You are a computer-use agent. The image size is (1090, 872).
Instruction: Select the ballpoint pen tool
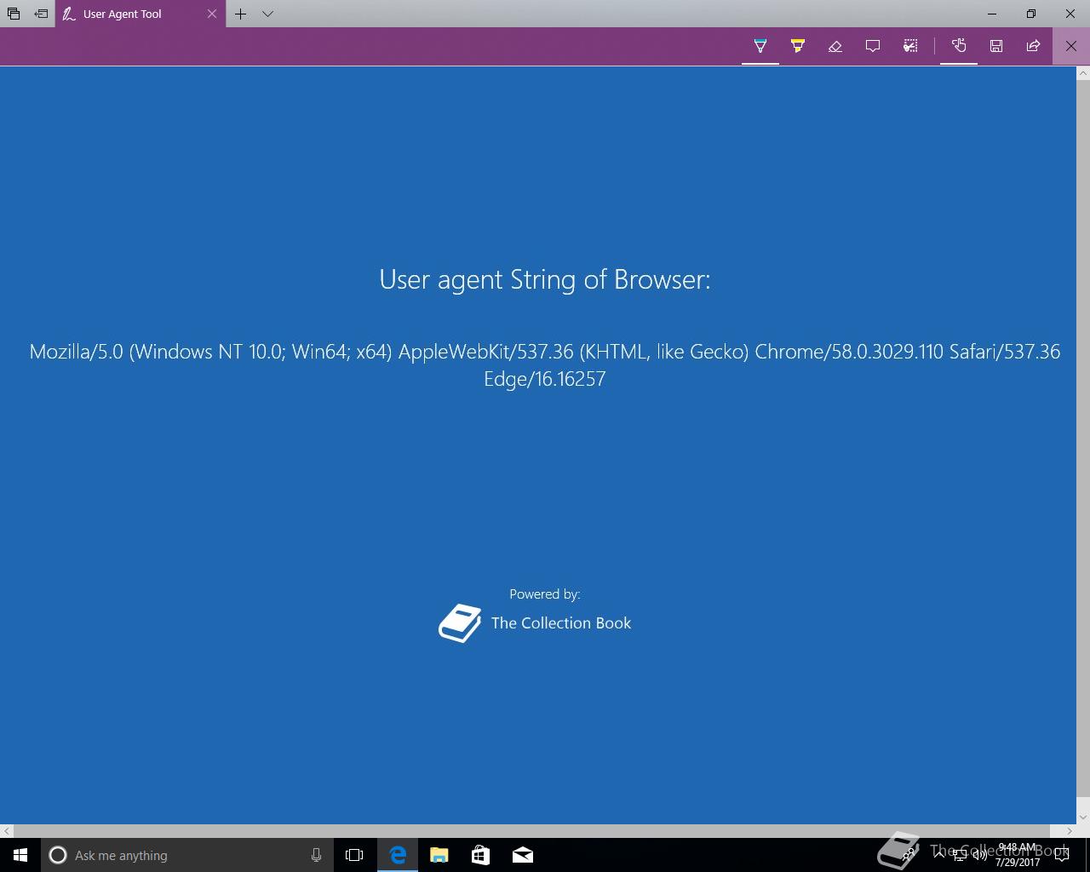tap(760, 46)
